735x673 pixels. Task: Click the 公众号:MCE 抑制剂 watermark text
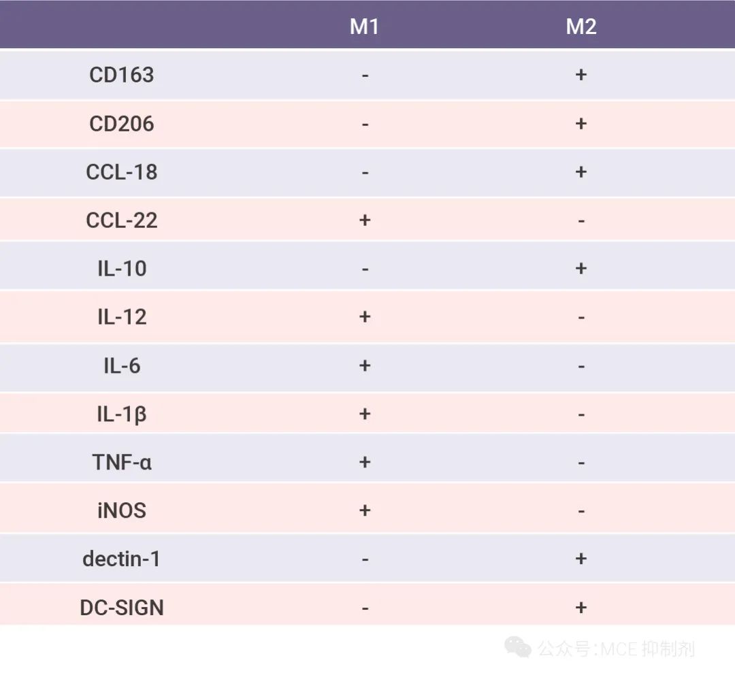616,649
